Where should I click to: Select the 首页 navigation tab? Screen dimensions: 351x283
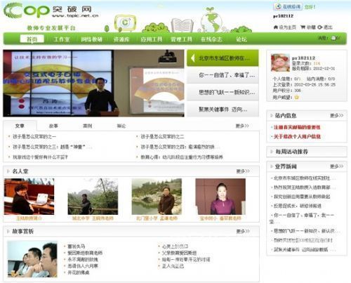(x=32, y=39)
